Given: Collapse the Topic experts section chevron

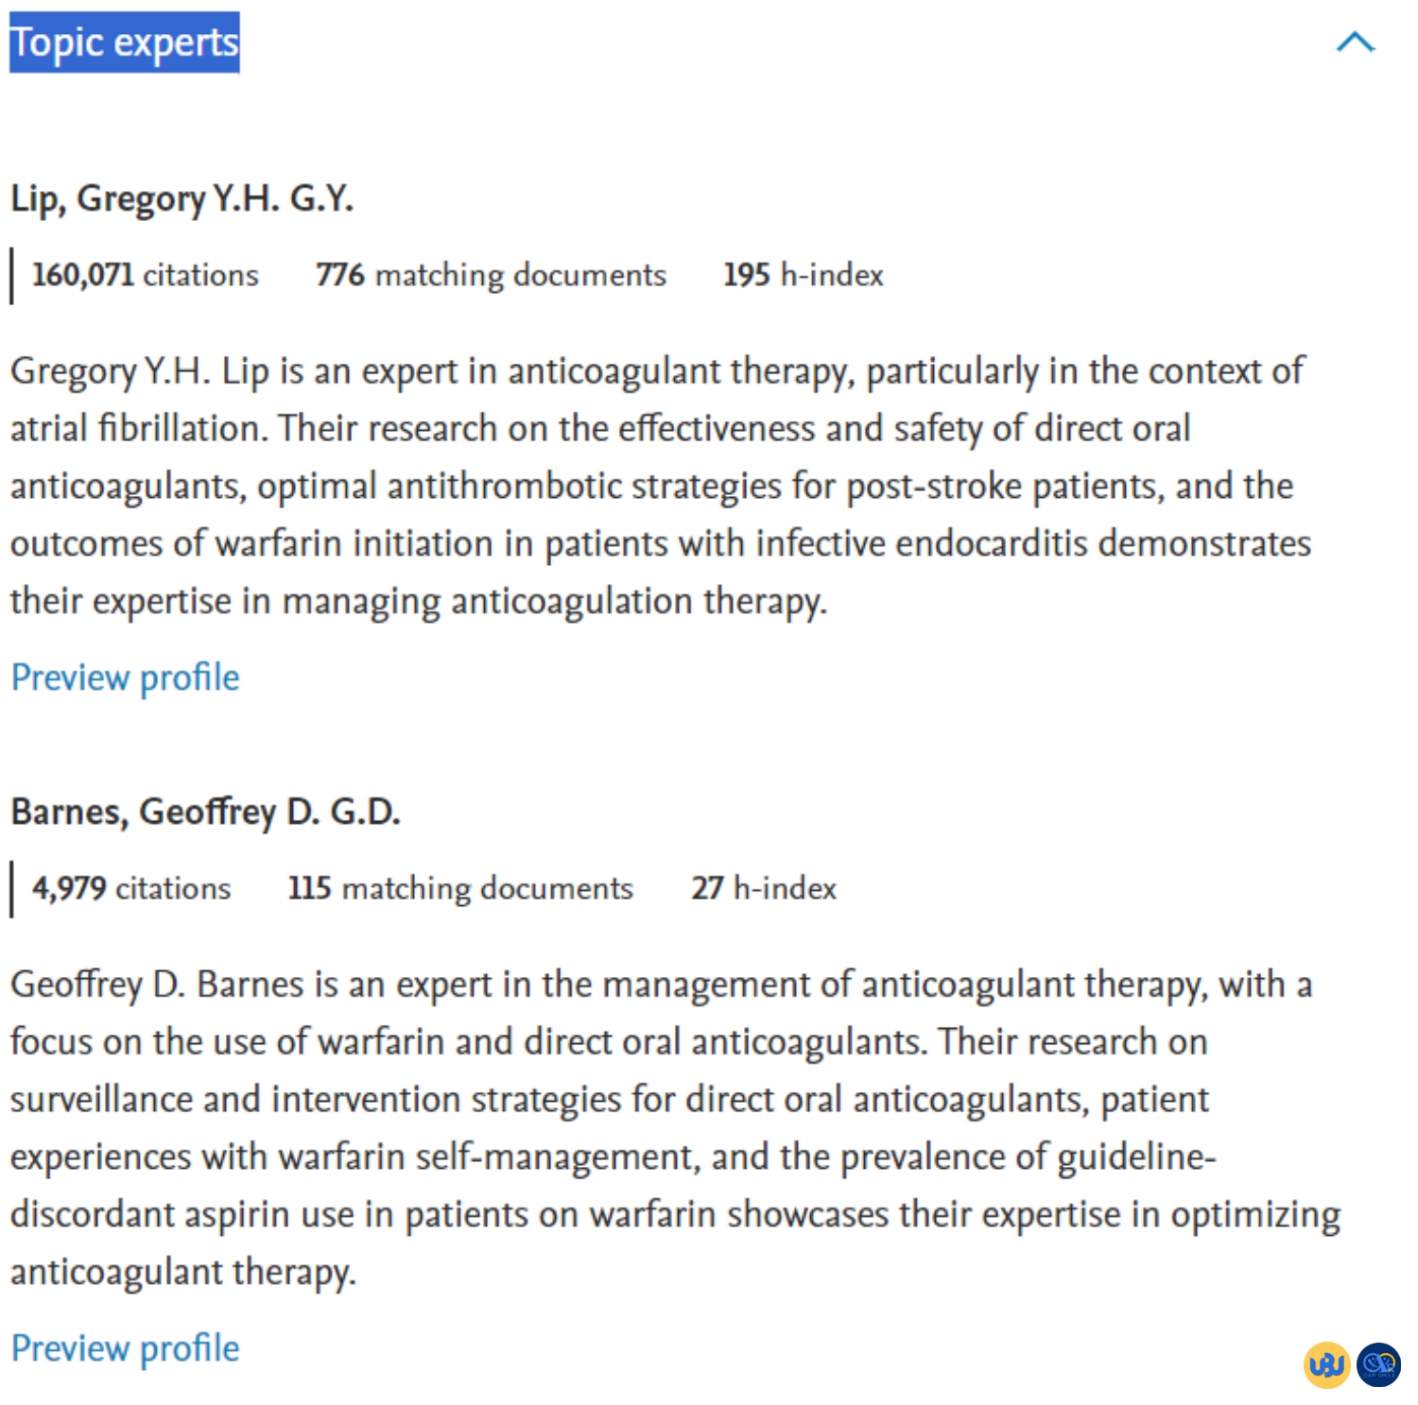Looking at the screenshot, I should point(1355,43).
